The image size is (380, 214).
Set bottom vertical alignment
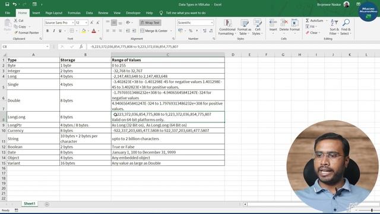pyautogui.click(x=120, y=23)
